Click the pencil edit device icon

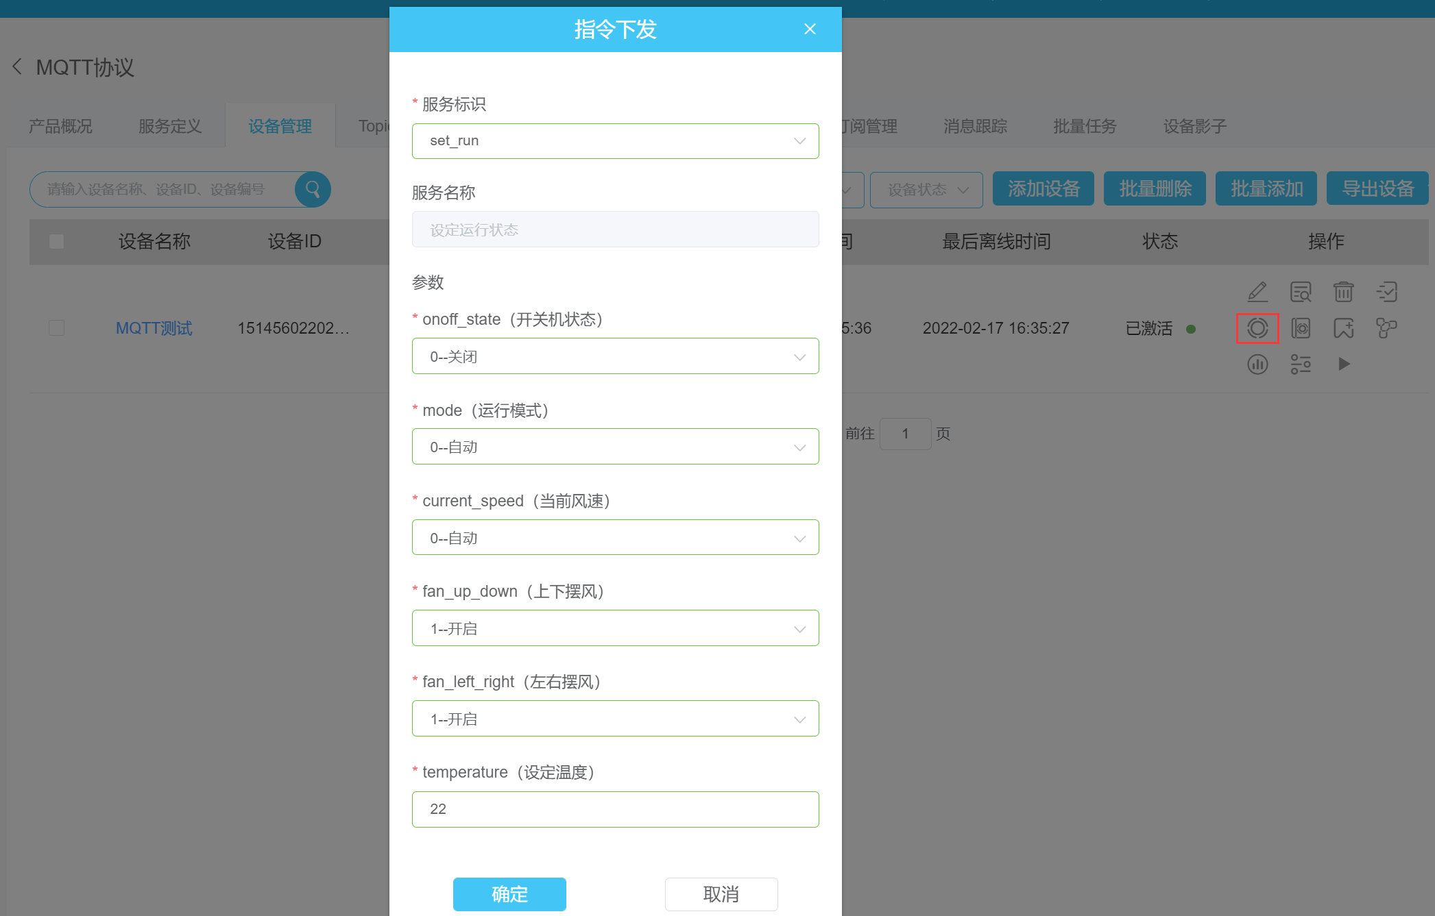[1257, 292]
